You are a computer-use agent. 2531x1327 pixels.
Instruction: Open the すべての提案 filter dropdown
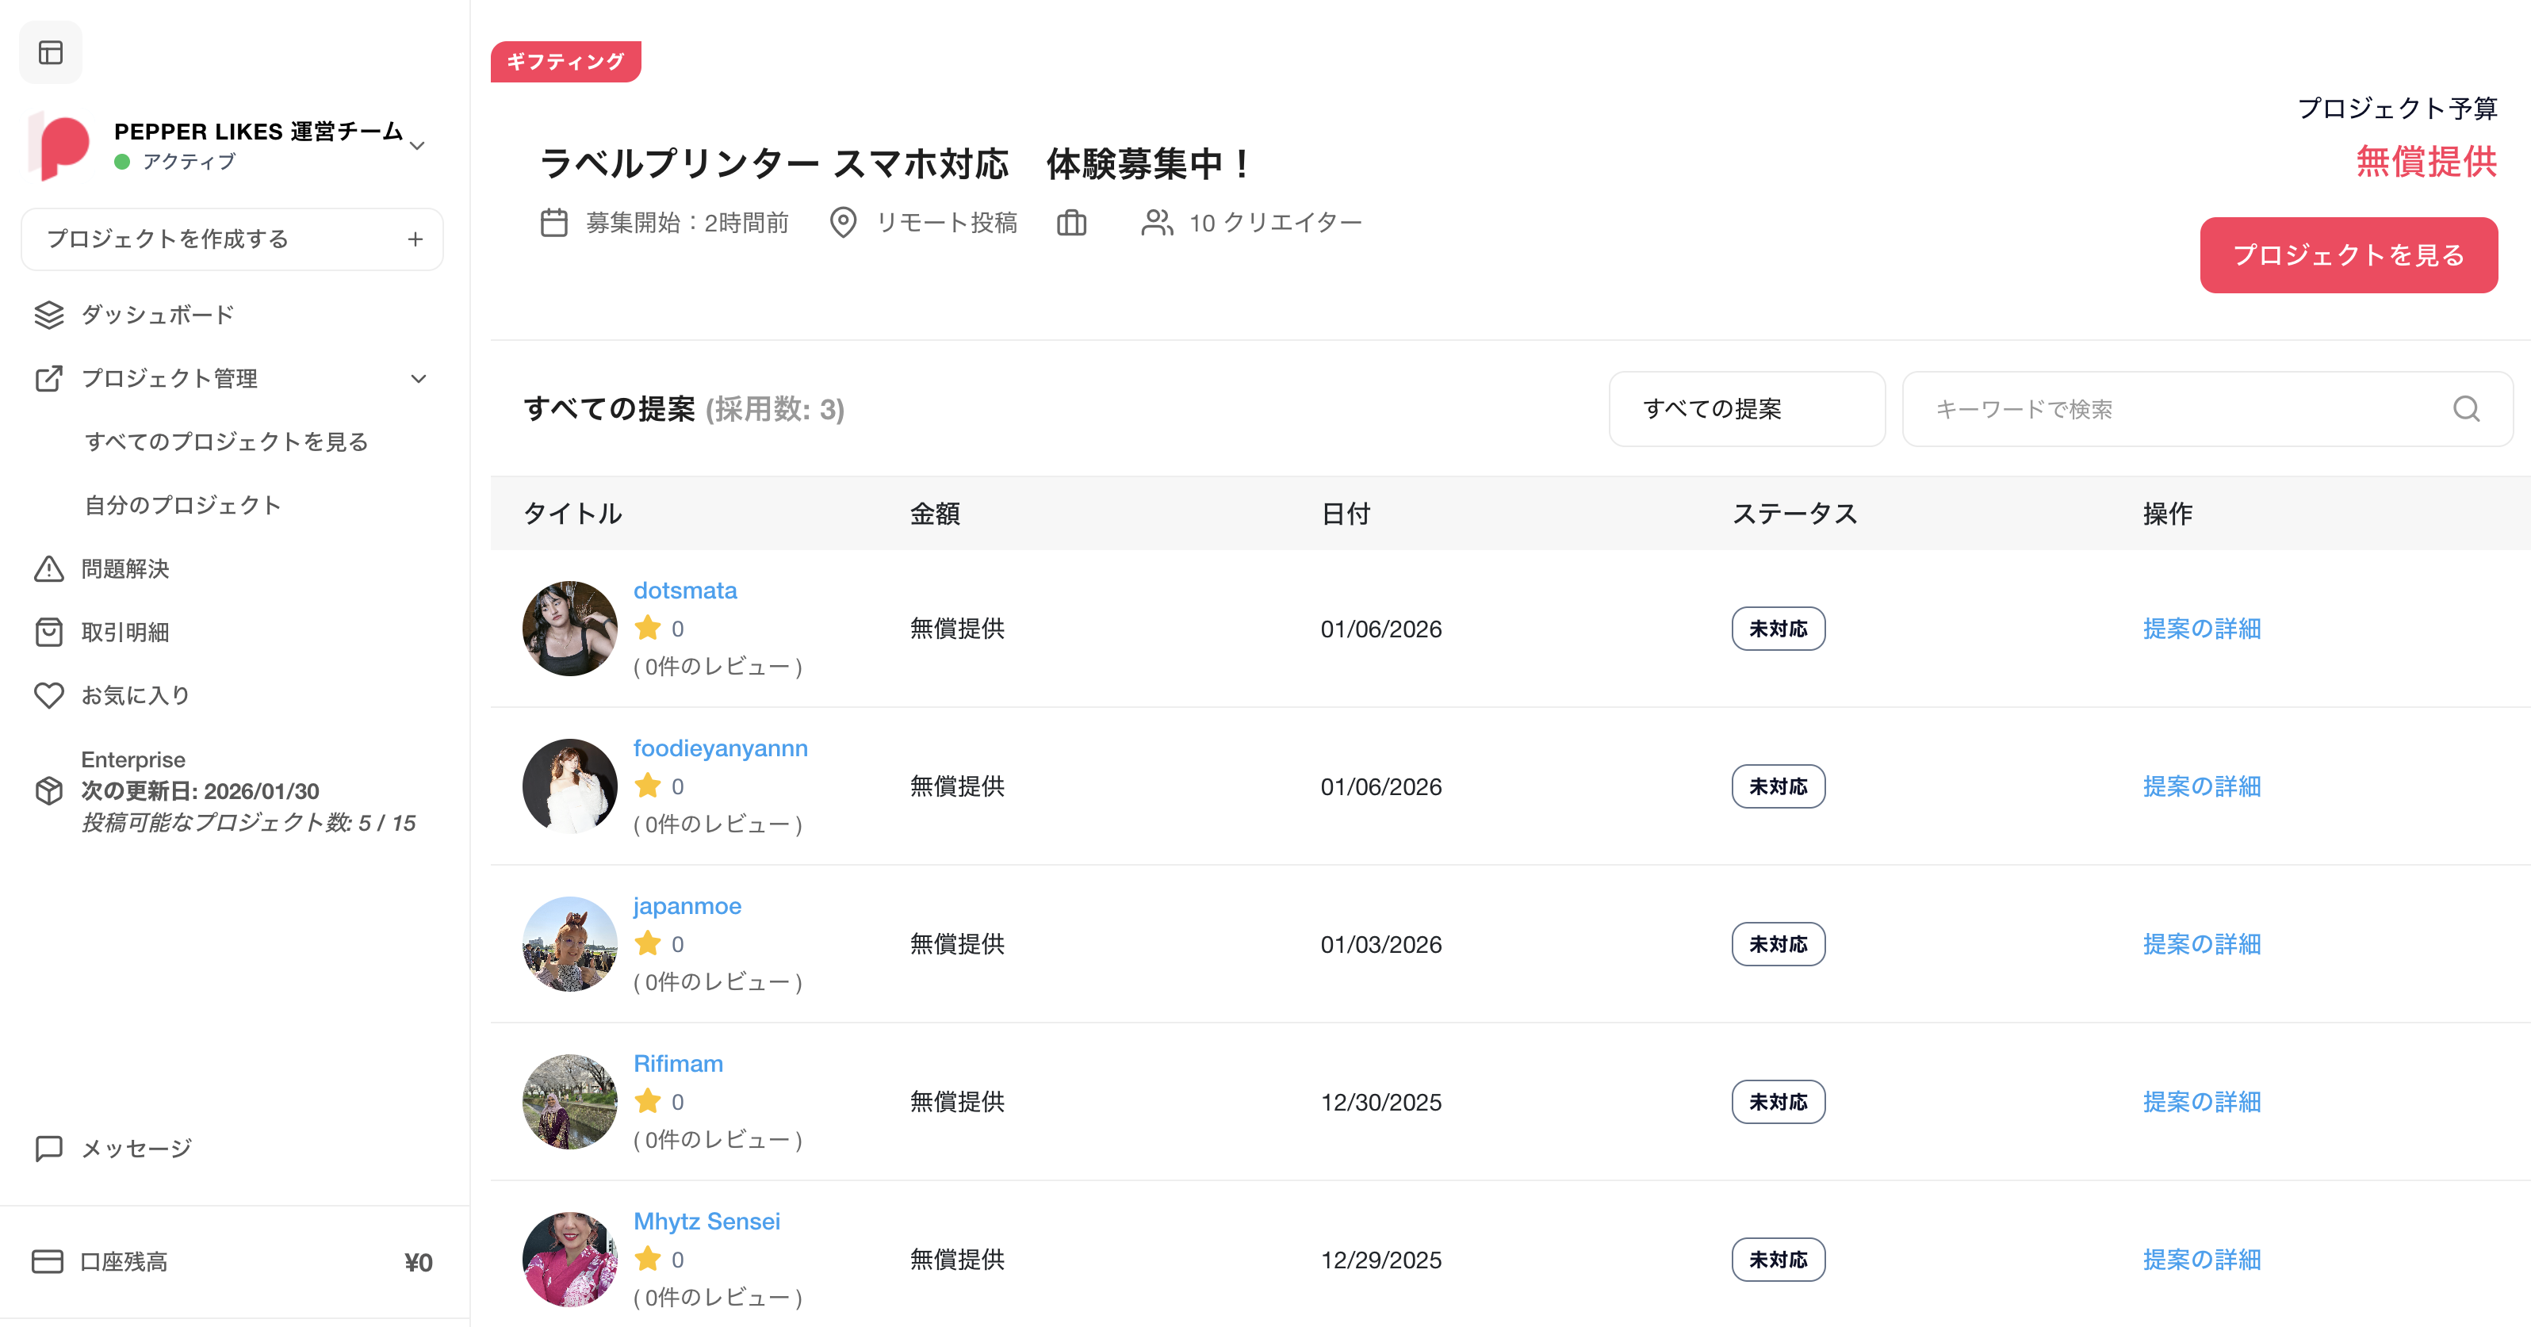pos(1746,408)
